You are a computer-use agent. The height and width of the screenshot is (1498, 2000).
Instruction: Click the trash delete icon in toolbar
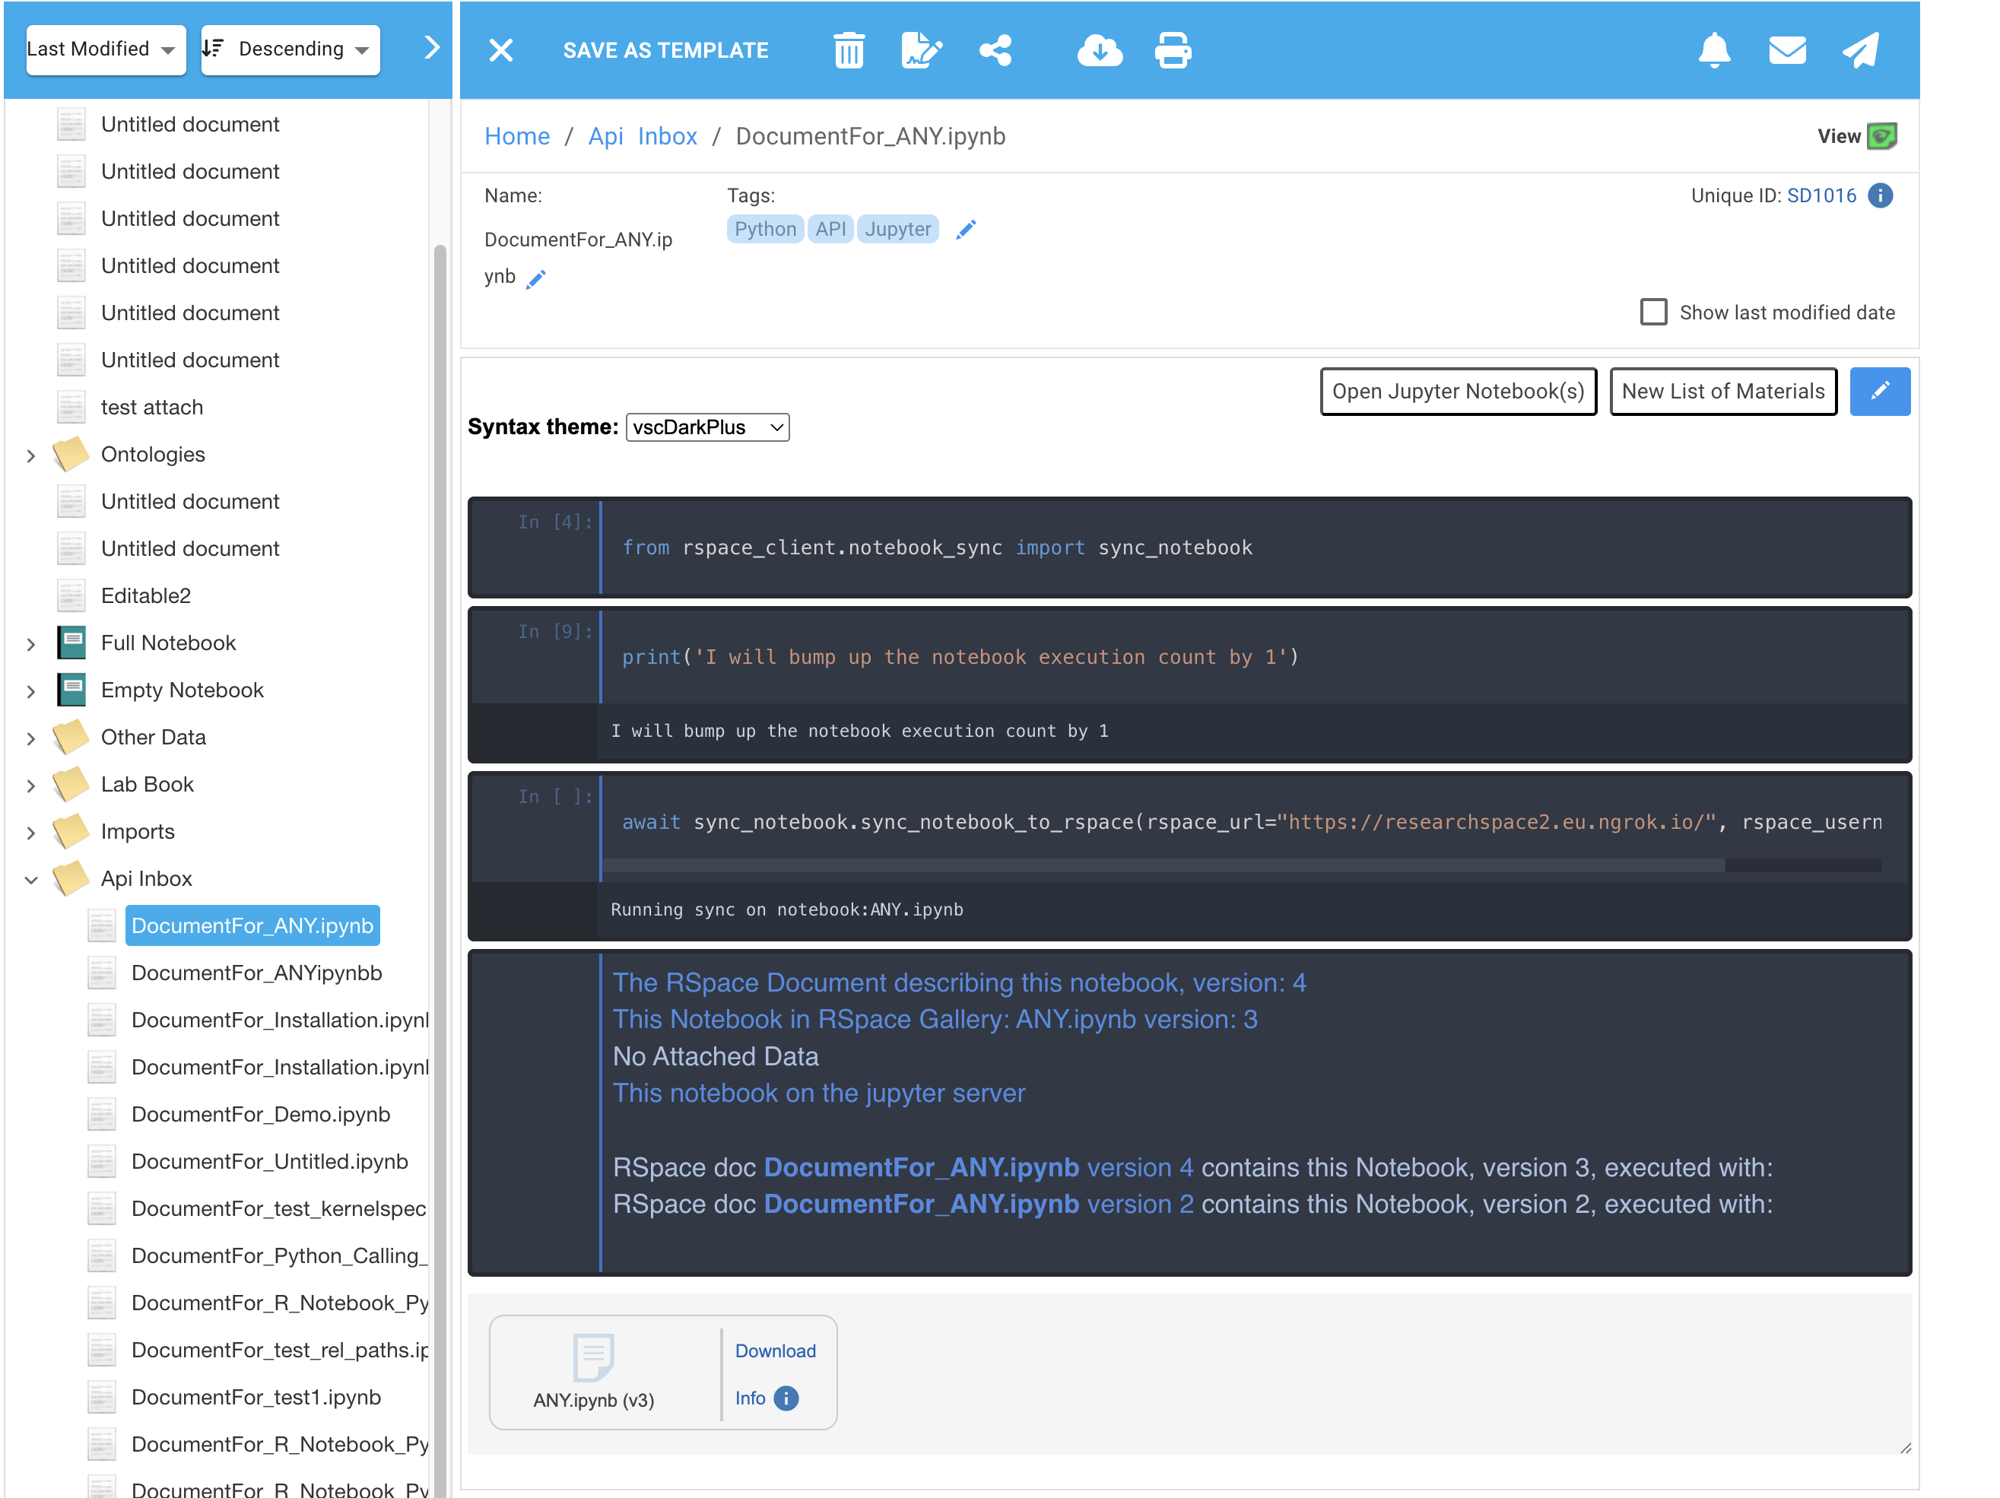848,51
